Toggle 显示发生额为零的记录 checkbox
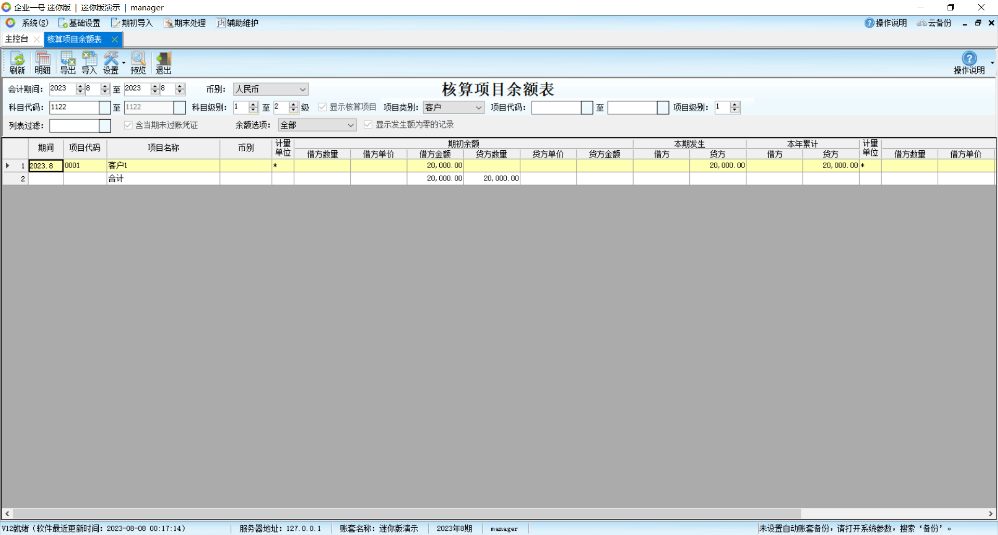Screen dimensions: 998x535 coord(368,125)
